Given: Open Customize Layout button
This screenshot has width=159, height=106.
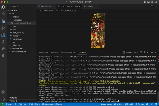Looking at the screenshot, I should pos(156,2).
